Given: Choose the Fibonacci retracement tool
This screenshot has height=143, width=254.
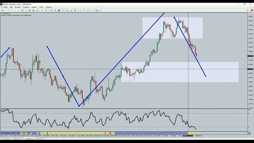Looking at the screenshot, I should click(x=26, y=11).
